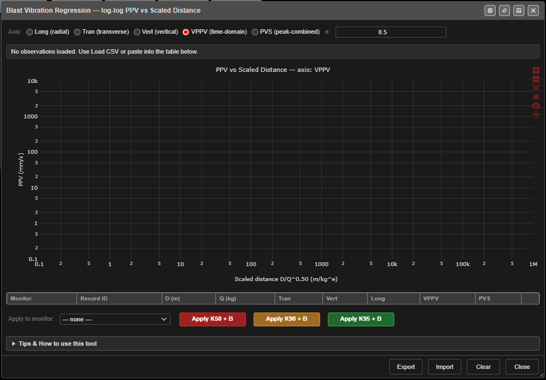Image resolution: width=546 pixels, height=380 pixels.
Task: Click the Q (kg) column header
Action: pos(245,299)
